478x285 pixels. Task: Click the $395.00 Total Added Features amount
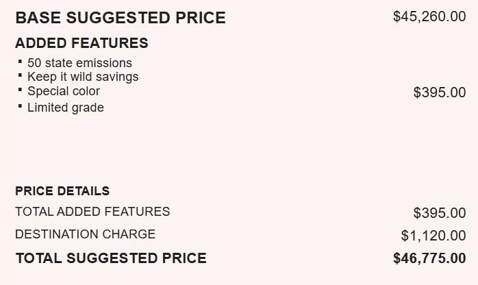[x=440, y=213]
